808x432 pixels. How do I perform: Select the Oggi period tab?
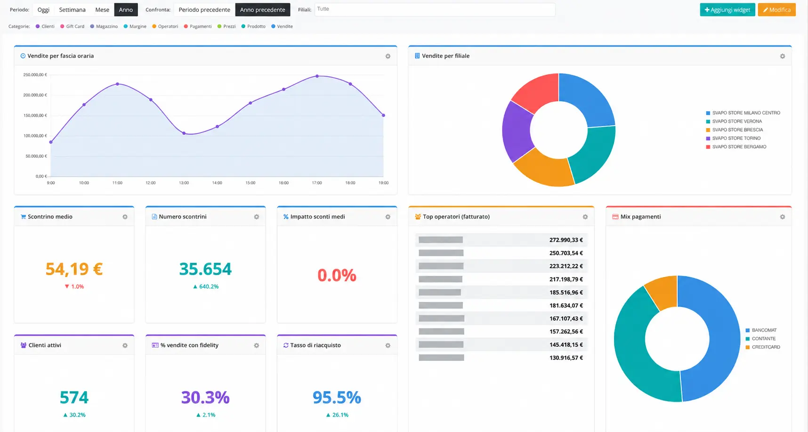point(43,9)
